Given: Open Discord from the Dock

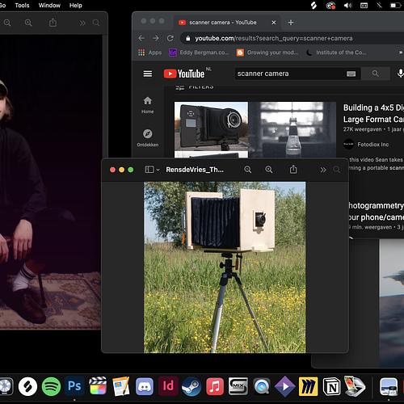Looking at the screenshot, I should 145,386.
